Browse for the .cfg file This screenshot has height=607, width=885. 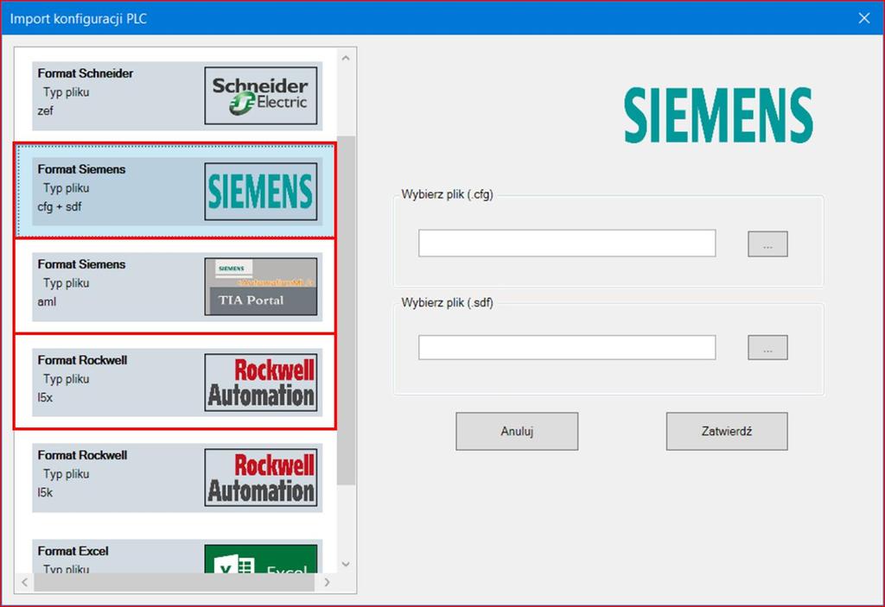click(767, 243)
